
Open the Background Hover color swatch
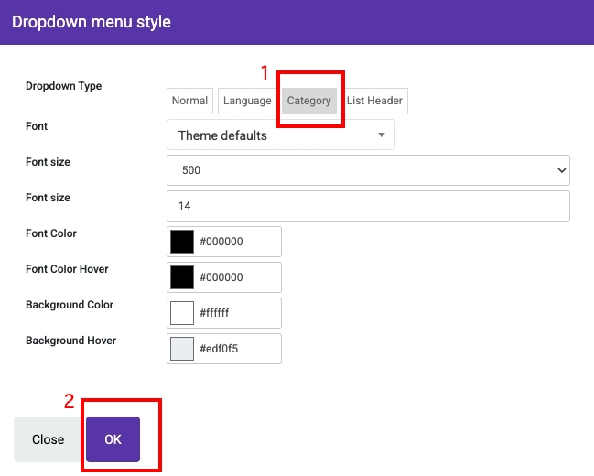(x=182, y=349)
